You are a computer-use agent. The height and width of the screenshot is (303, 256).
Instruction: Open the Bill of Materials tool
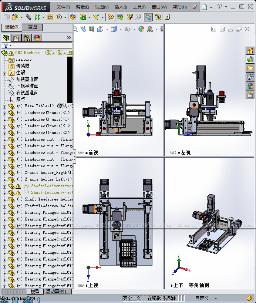pos(120,17)
